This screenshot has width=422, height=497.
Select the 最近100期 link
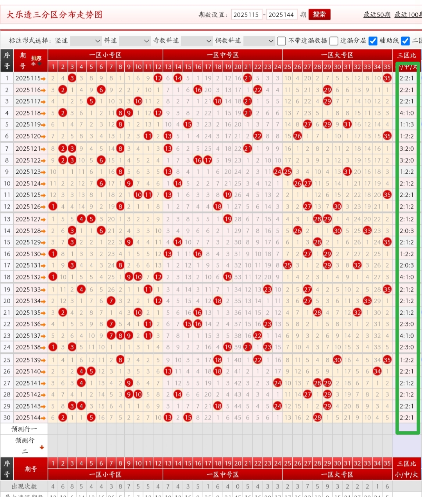[x=408, y=14]
